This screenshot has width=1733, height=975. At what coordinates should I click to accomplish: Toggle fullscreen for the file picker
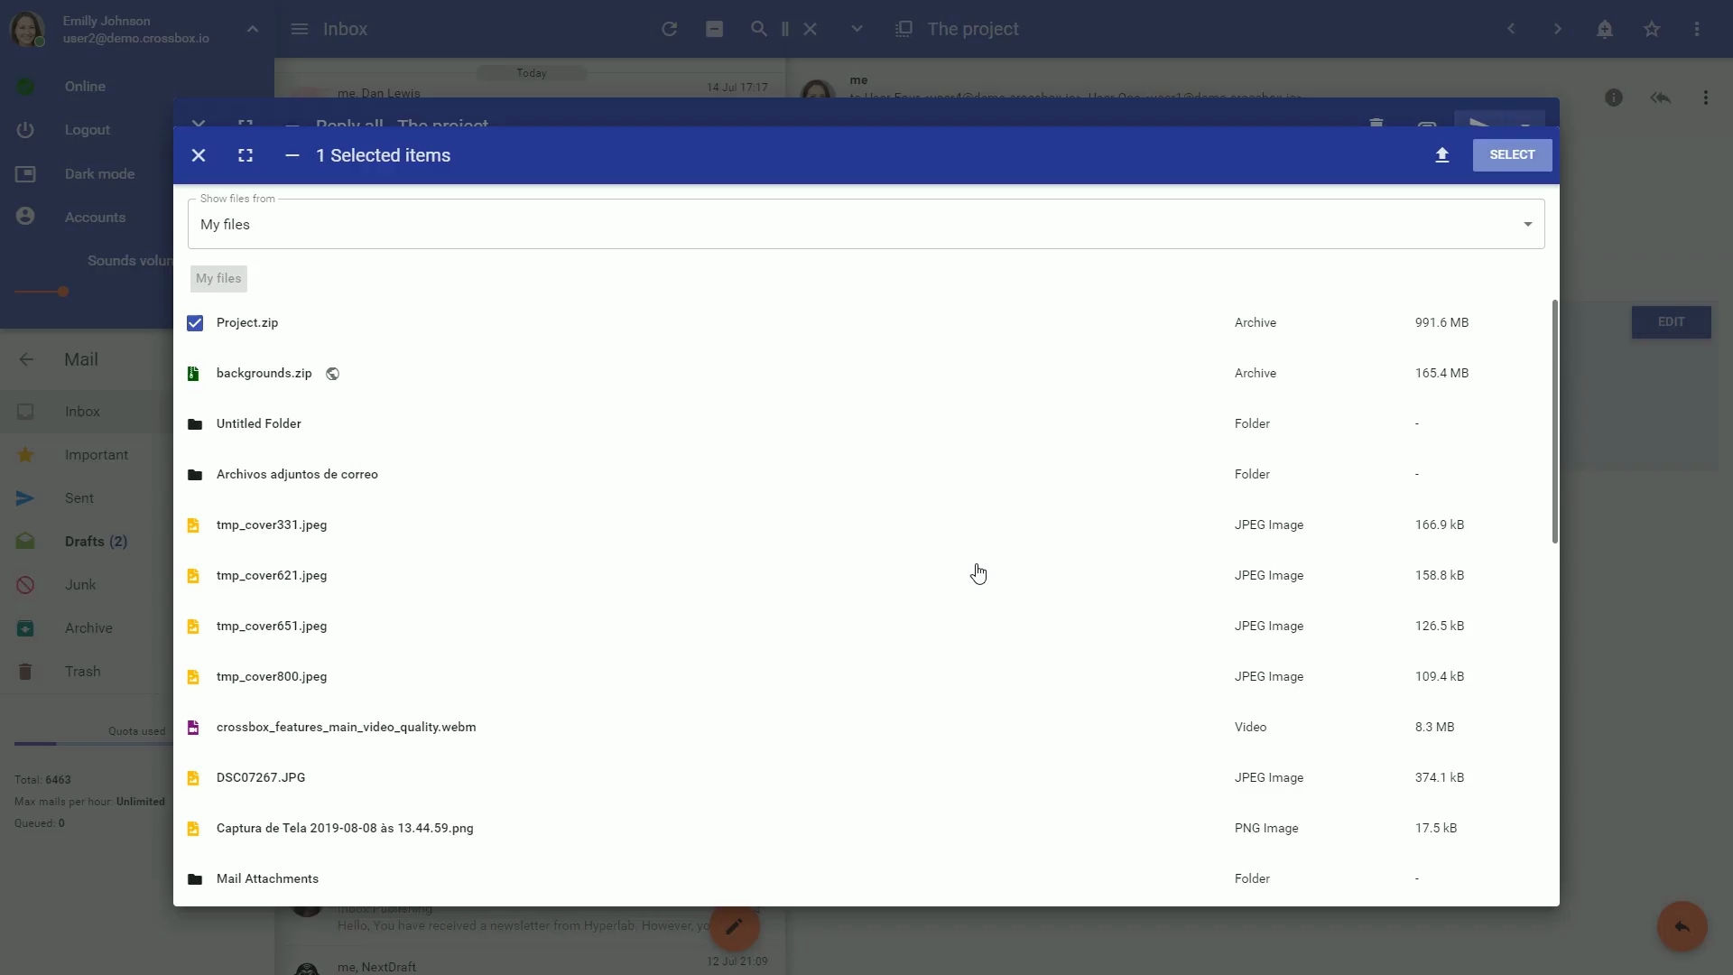tap(246, 155)
